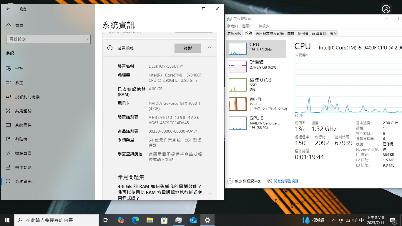Viewport: 402px width, 226px height.
Task: Launch Copilot from taskbar
Action: [121, 220]
